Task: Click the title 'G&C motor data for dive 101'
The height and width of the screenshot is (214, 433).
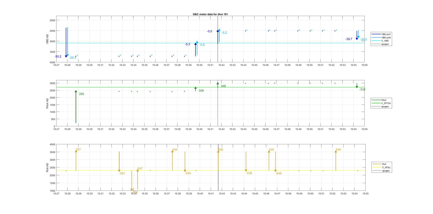Action: point(210,14)
